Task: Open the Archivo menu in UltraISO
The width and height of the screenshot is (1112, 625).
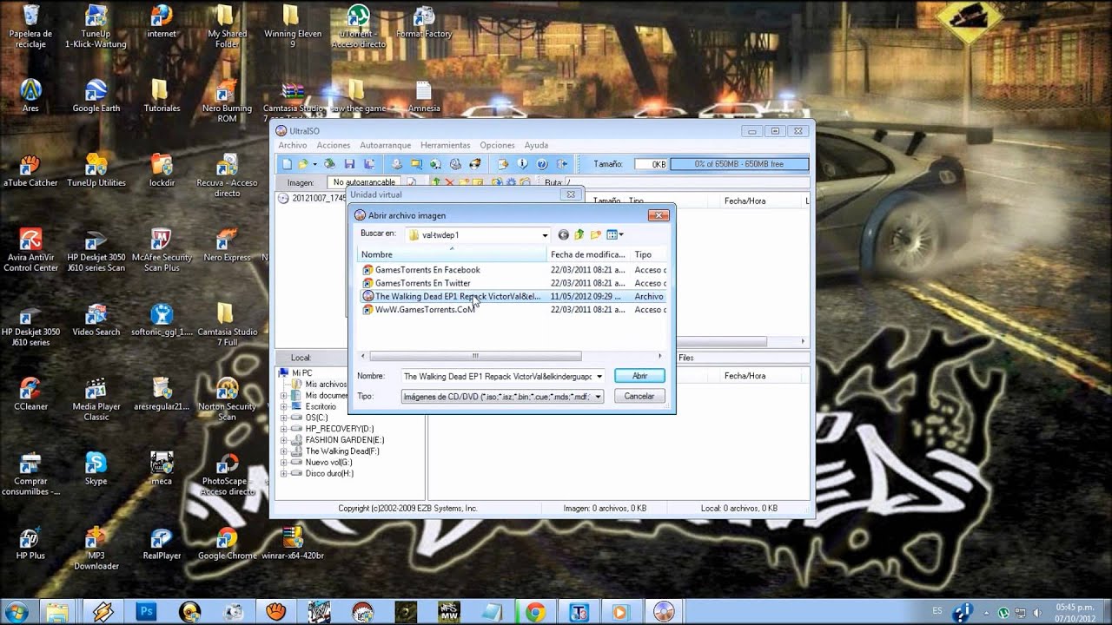Action: 293,145
